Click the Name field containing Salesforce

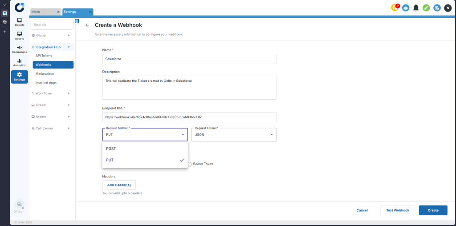click(189, 59)
